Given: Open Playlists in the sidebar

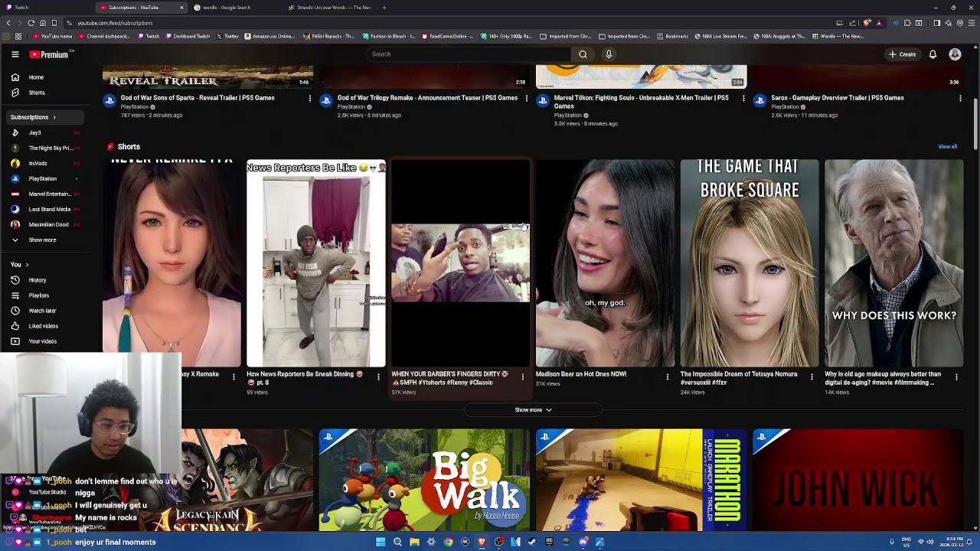Looking at the screenshot, I should coord(44,295).
